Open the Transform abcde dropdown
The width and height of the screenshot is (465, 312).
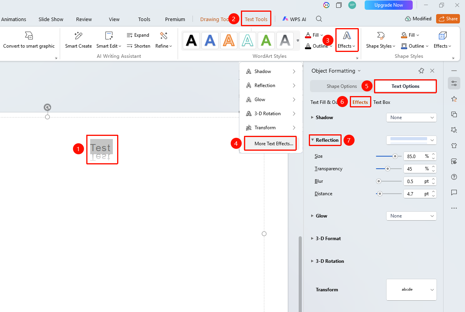412,289
